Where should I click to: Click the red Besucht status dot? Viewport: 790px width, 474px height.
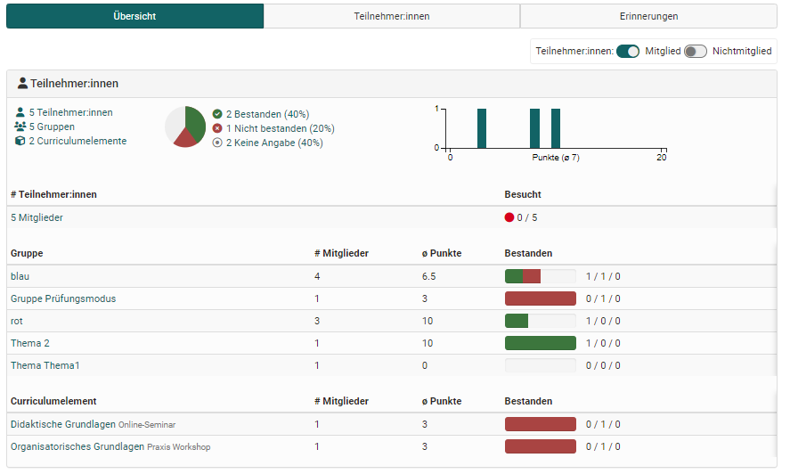(x=509, y=217)
